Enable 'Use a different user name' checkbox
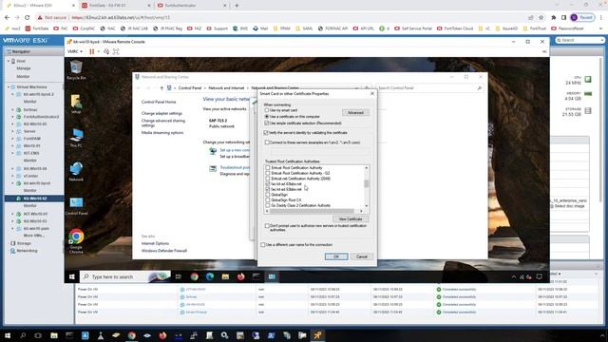Viewport: 608px width, 342px height. (263, 245)
